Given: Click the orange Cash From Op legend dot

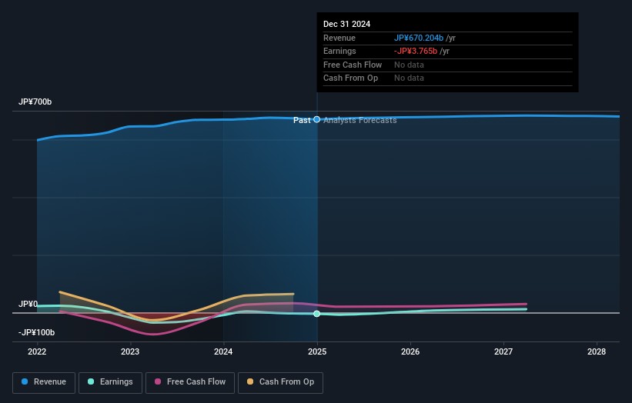Looking at the screenshot, I should 251,381.
